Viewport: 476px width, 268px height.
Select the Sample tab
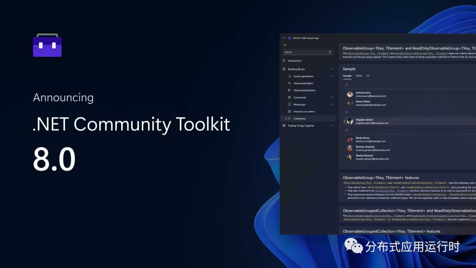347,76
